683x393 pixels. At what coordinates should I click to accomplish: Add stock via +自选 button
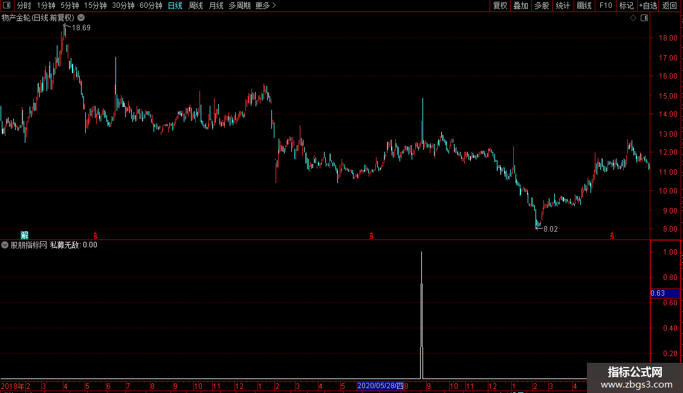point(648,5)
